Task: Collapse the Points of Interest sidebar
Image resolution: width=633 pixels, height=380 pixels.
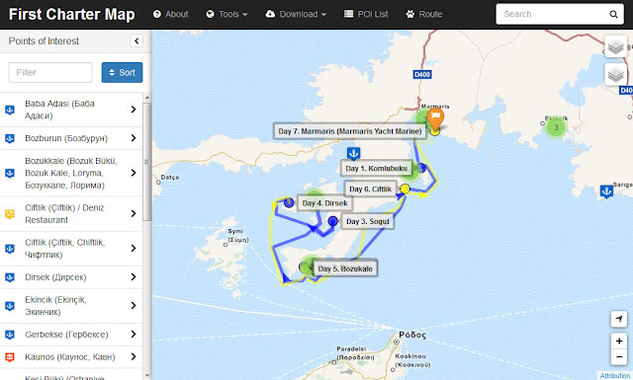Action: click(x=136, y=40)
